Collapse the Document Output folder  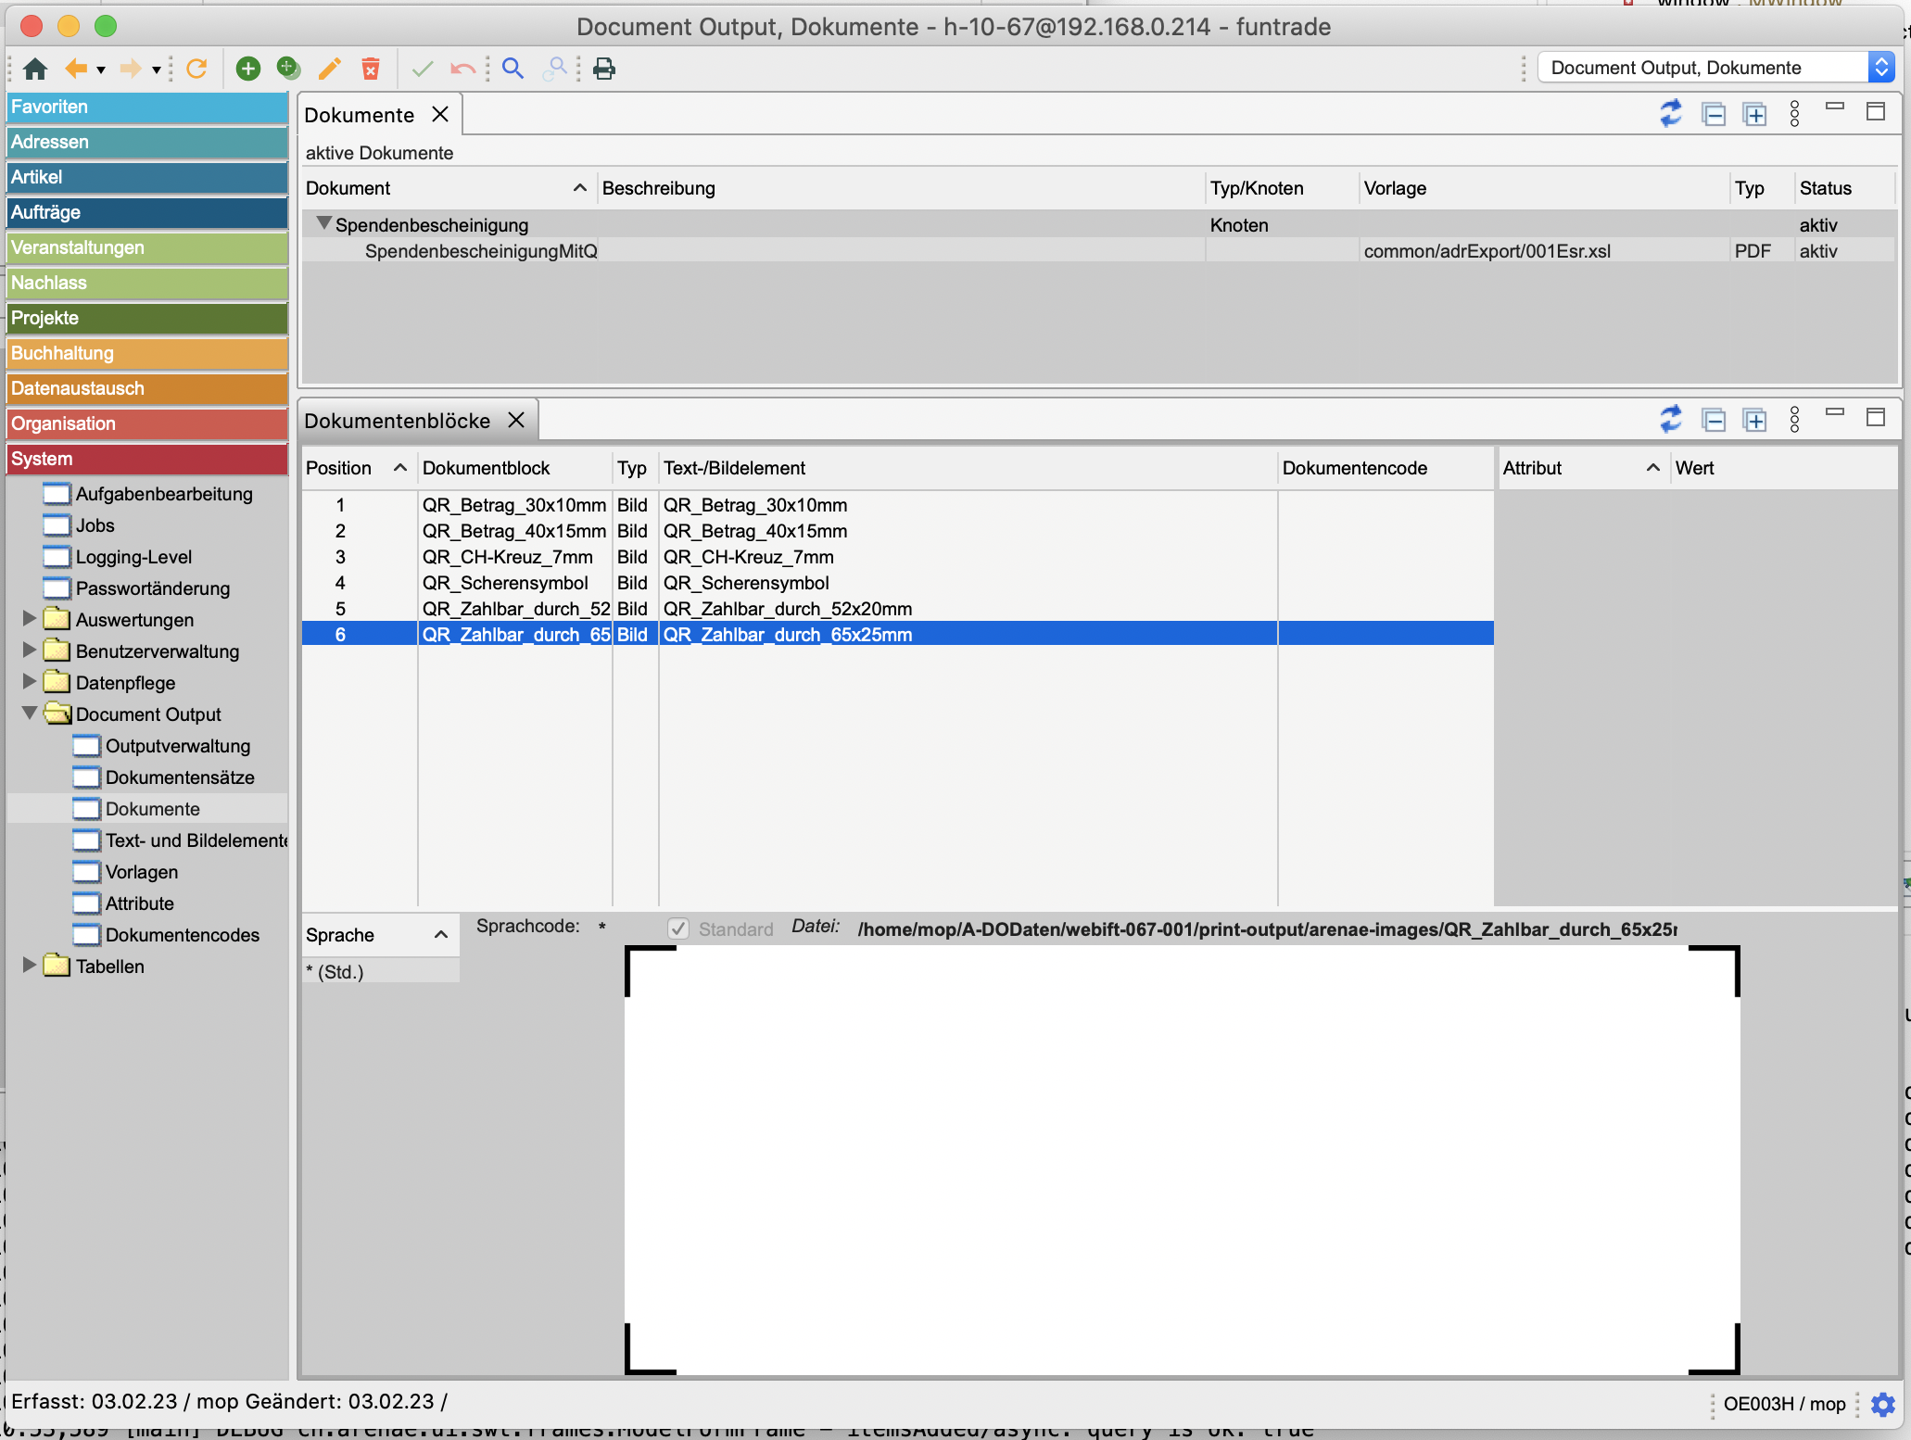pos(30,713)
